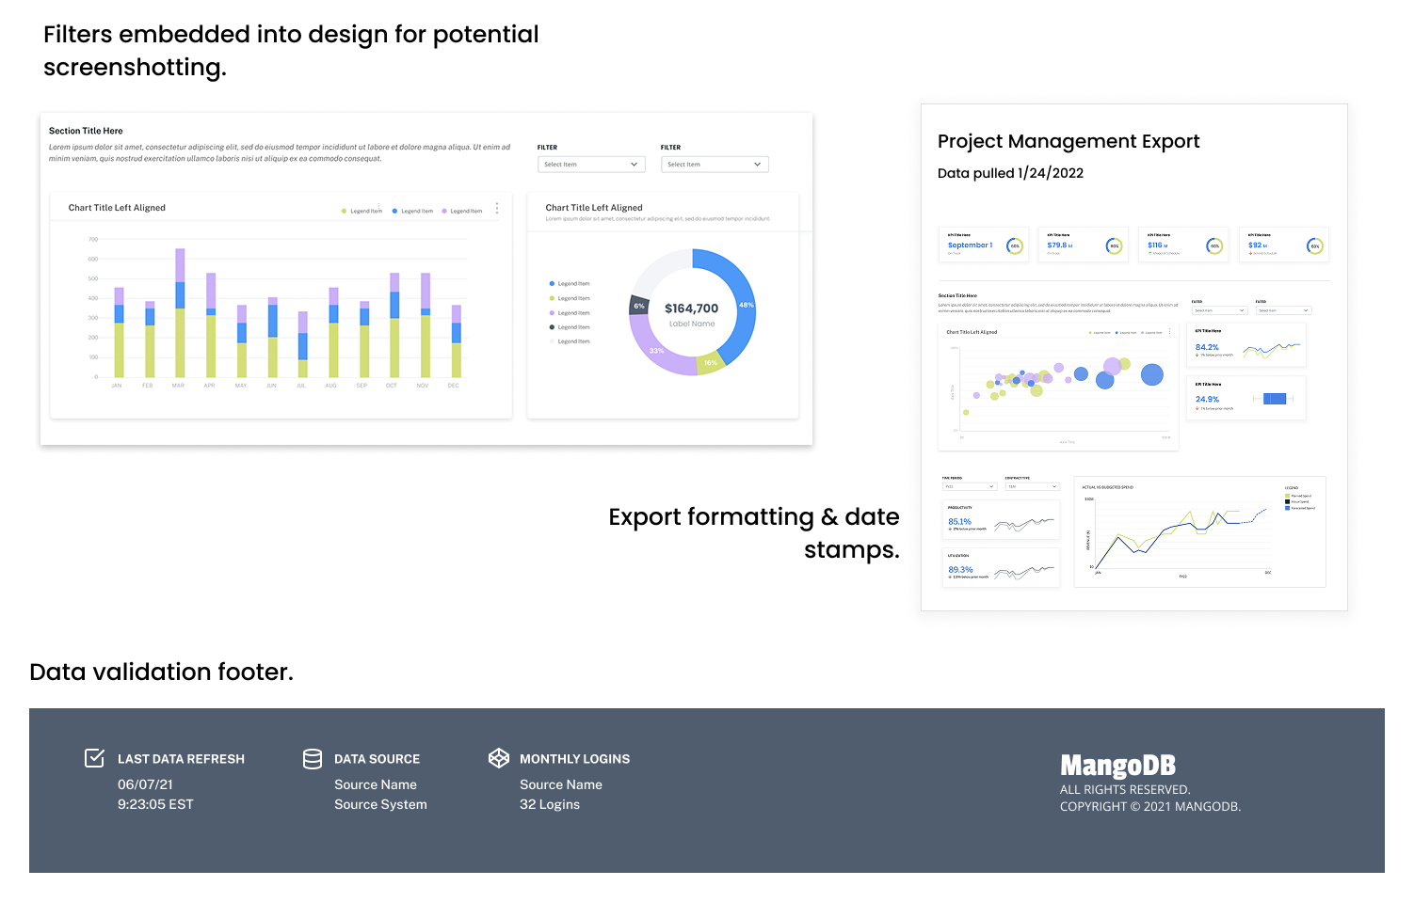Viewport: 1414px width, 902px height.
Task: Click the 6% dark donut segment
Action: click(638, 306)
